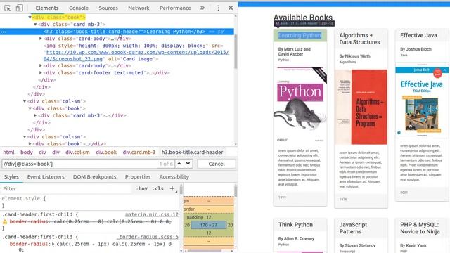Image resolution: width=450 pixels, height=253 pixels.
Task: Switch to the Elements tab
Action: (47, 8)
